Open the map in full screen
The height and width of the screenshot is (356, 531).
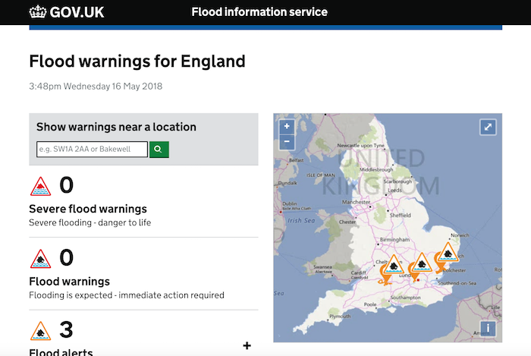(488, 128)
